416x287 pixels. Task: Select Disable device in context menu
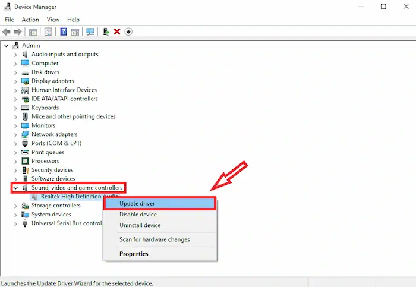(138, 215)
